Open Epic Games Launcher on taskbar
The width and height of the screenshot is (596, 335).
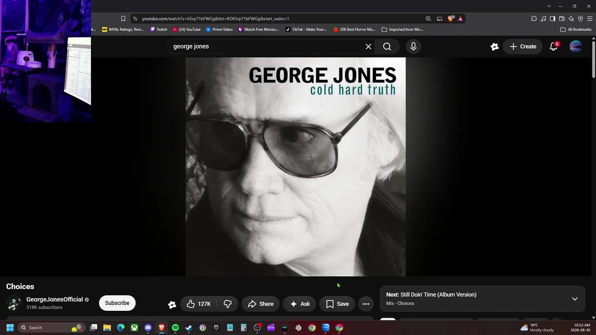pyautogui.click(x=216, y=328)
